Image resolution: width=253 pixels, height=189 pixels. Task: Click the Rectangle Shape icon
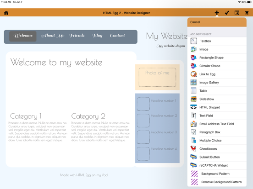tap(193, 58)
